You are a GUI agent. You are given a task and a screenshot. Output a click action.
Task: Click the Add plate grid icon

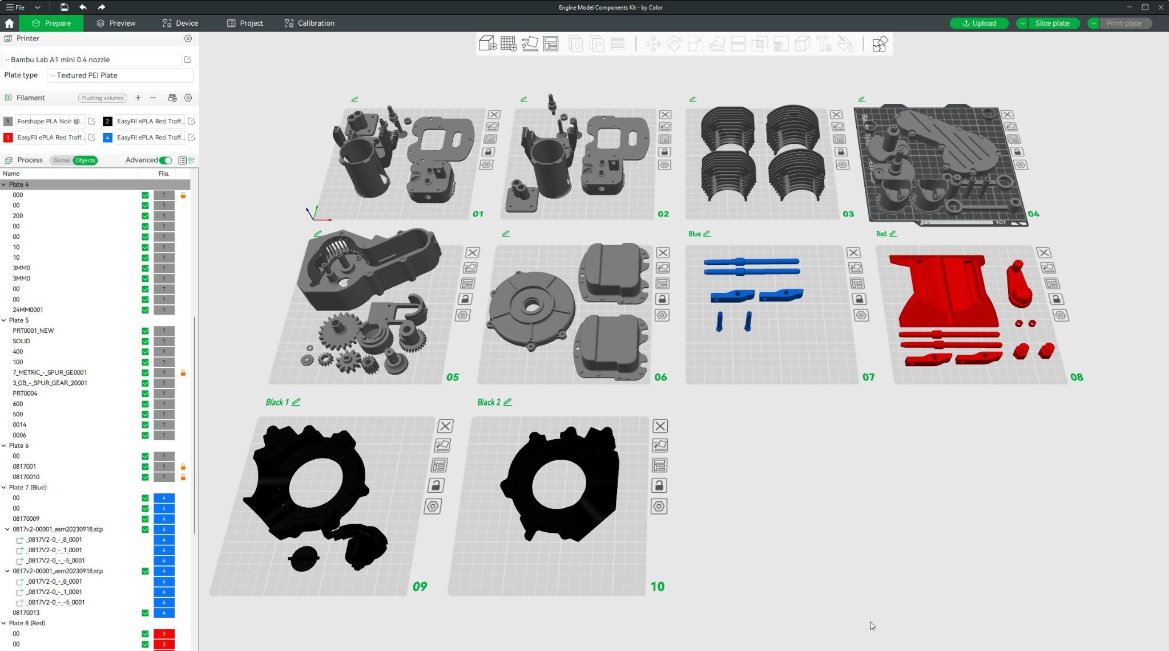508,44
